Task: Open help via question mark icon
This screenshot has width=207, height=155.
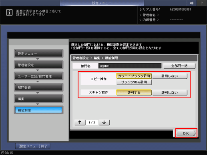Action: click(x=202, y=3)
